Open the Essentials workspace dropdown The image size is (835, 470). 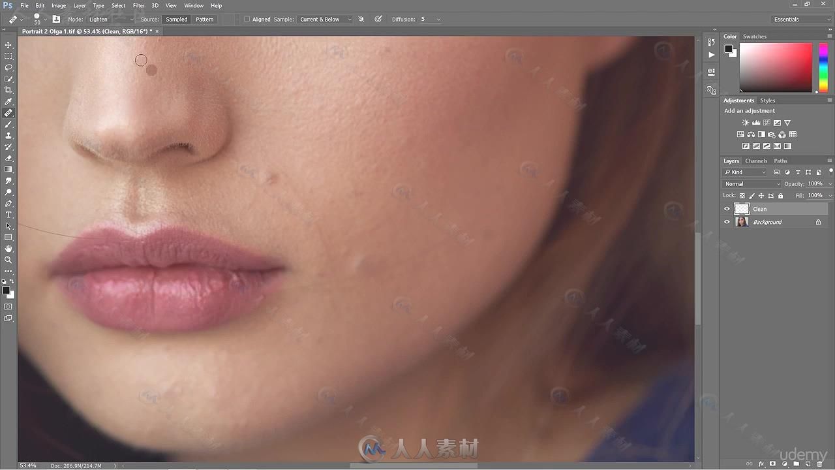coord(801,20)
